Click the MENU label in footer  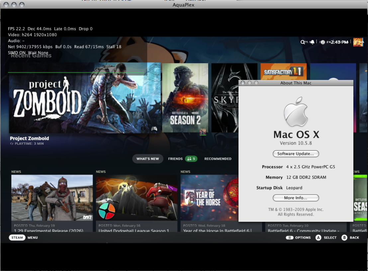click(x=33, y=238)
